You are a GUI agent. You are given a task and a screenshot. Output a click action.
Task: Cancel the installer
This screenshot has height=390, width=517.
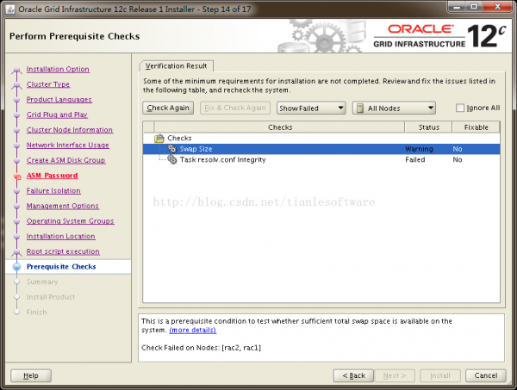(x=486, y=375)
